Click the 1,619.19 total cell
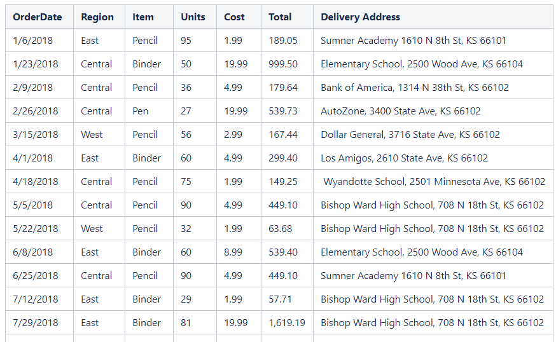 (286, 323)
